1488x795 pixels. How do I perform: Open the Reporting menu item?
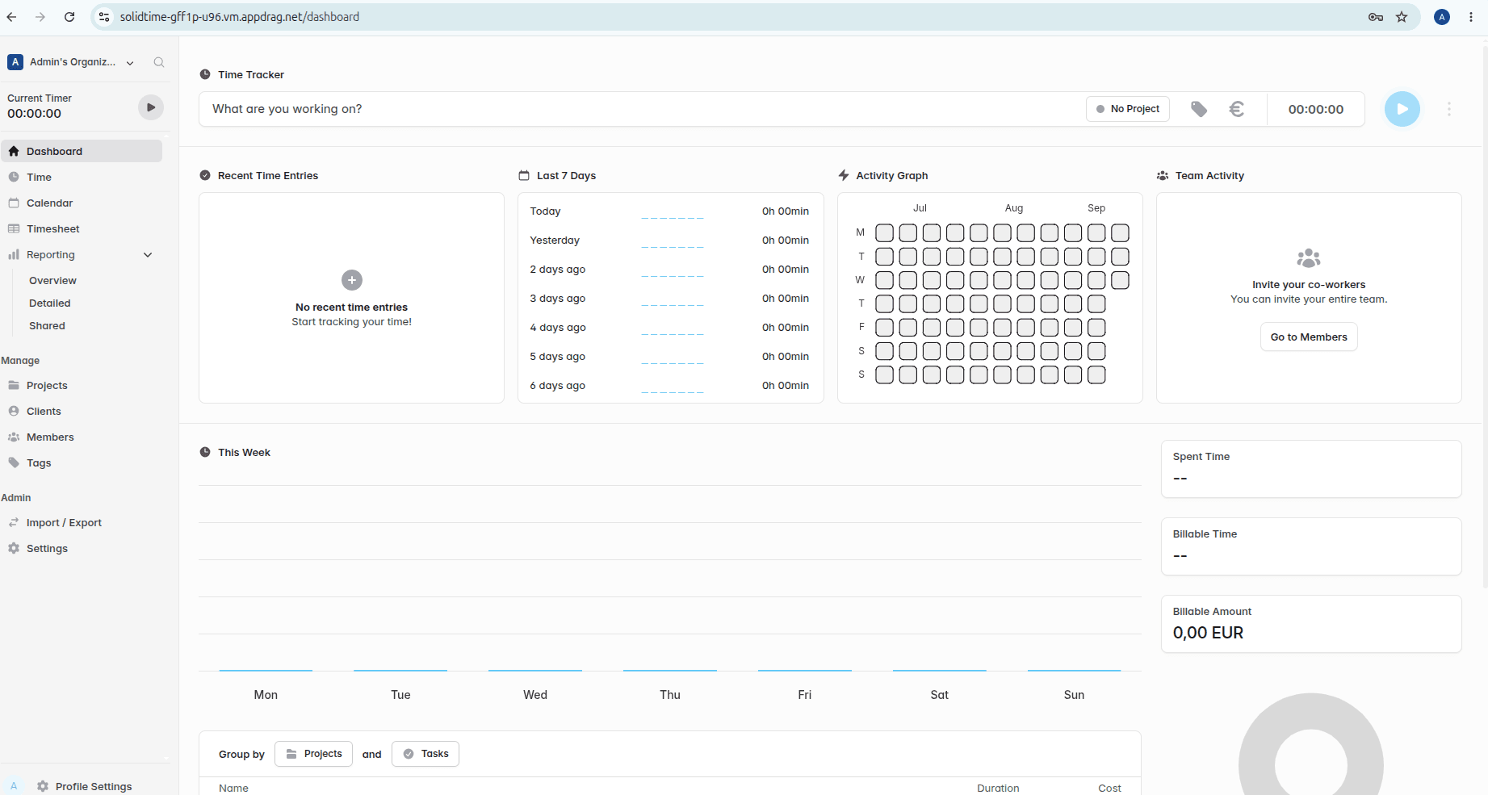[x=50, y=254]
